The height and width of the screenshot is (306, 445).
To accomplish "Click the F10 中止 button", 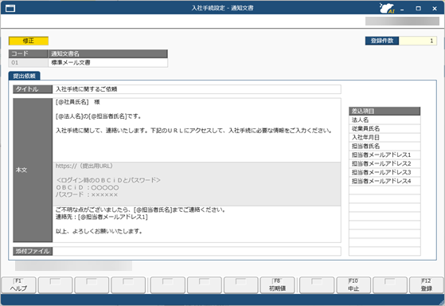I will tap(353, 285).
